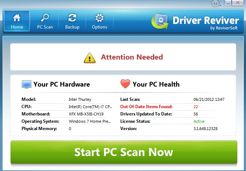Click the drivers updated count 56

coord(196,114)
